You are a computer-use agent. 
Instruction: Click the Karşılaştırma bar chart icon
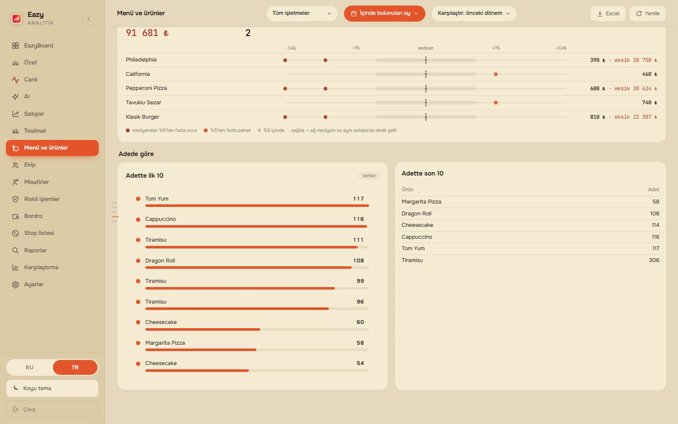tap(16, 268)
